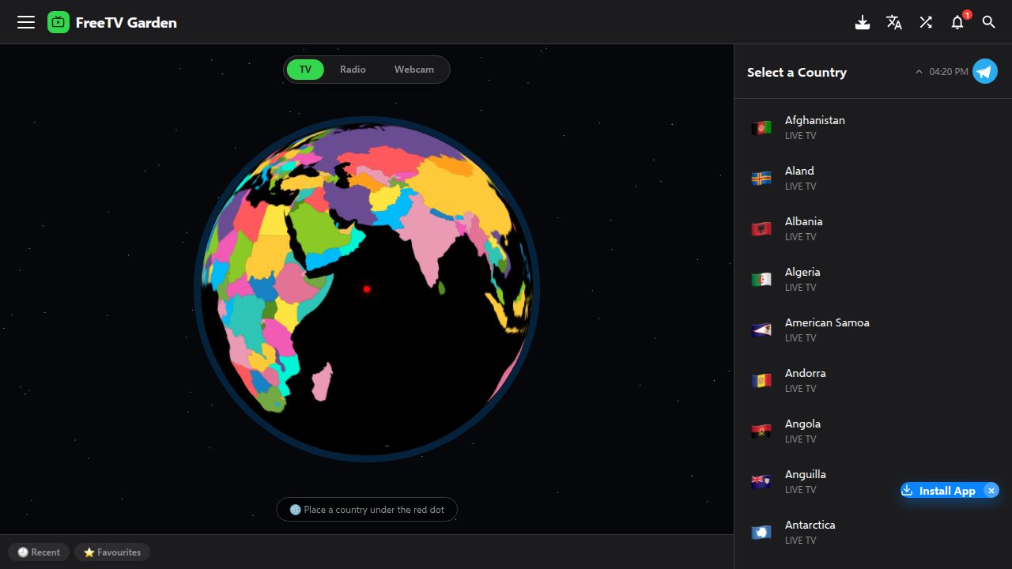
Task: Click the FreeTV Garden title text
Action: point(126,23)
